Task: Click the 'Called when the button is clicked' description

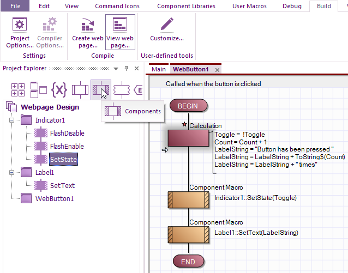Action: click(213, 84)
